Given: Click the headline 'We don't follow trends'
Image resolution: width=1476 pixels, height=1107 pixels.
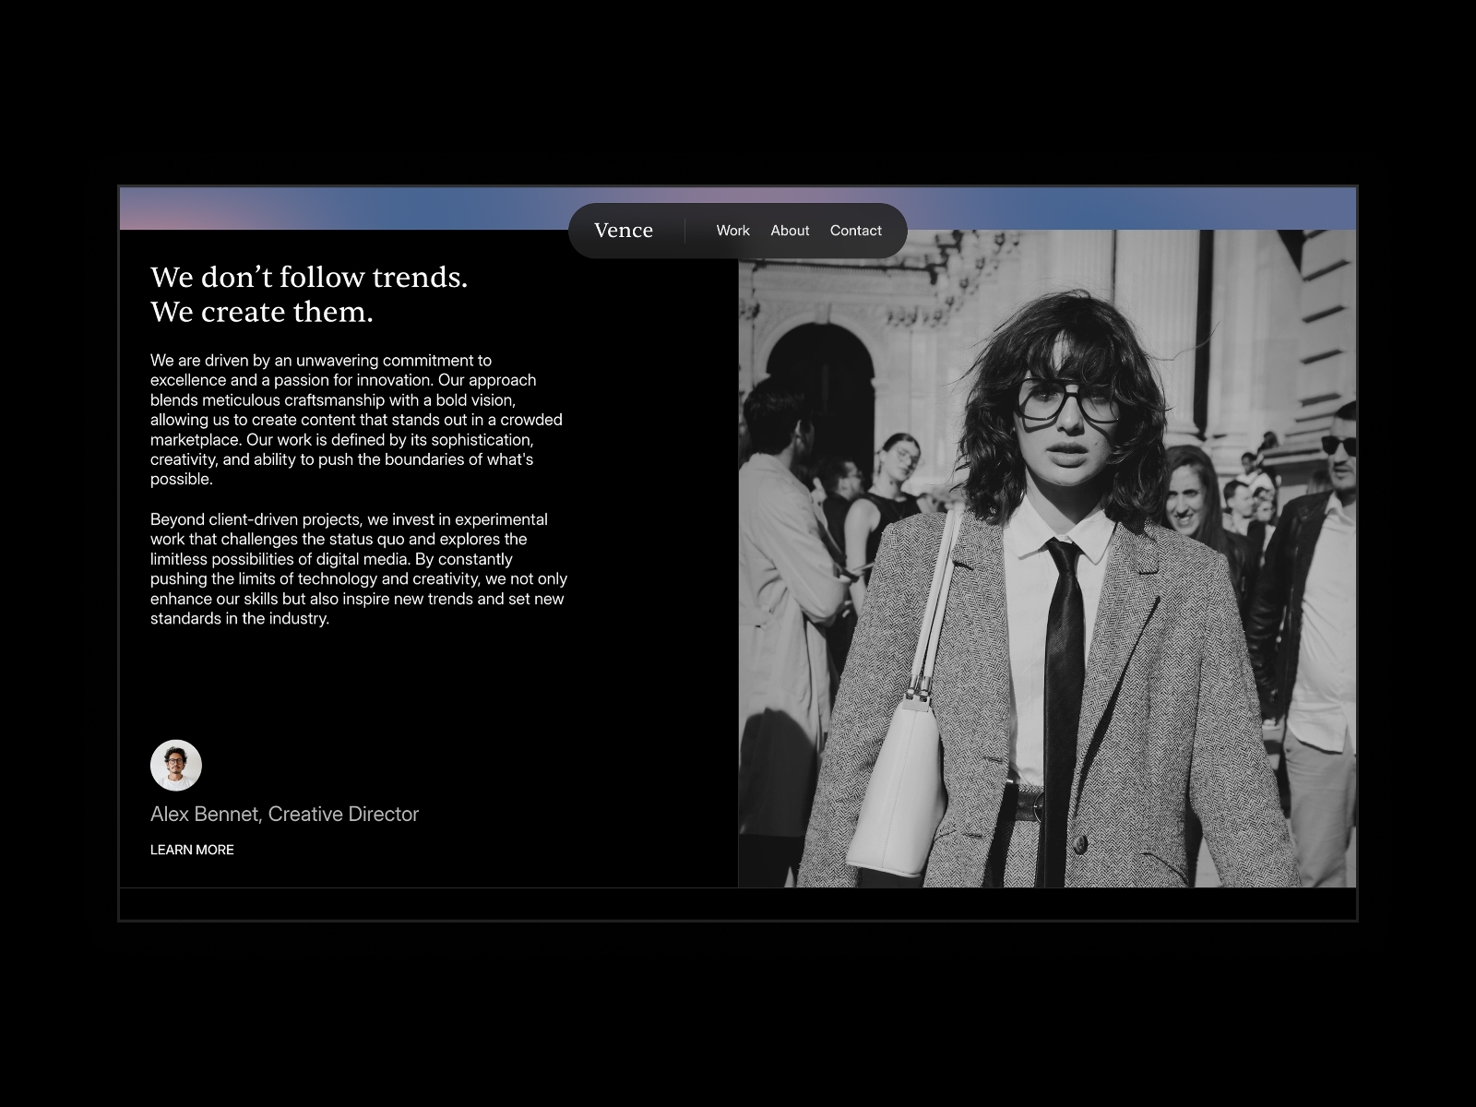Looking at the screenshot, I should click(311, 277).
